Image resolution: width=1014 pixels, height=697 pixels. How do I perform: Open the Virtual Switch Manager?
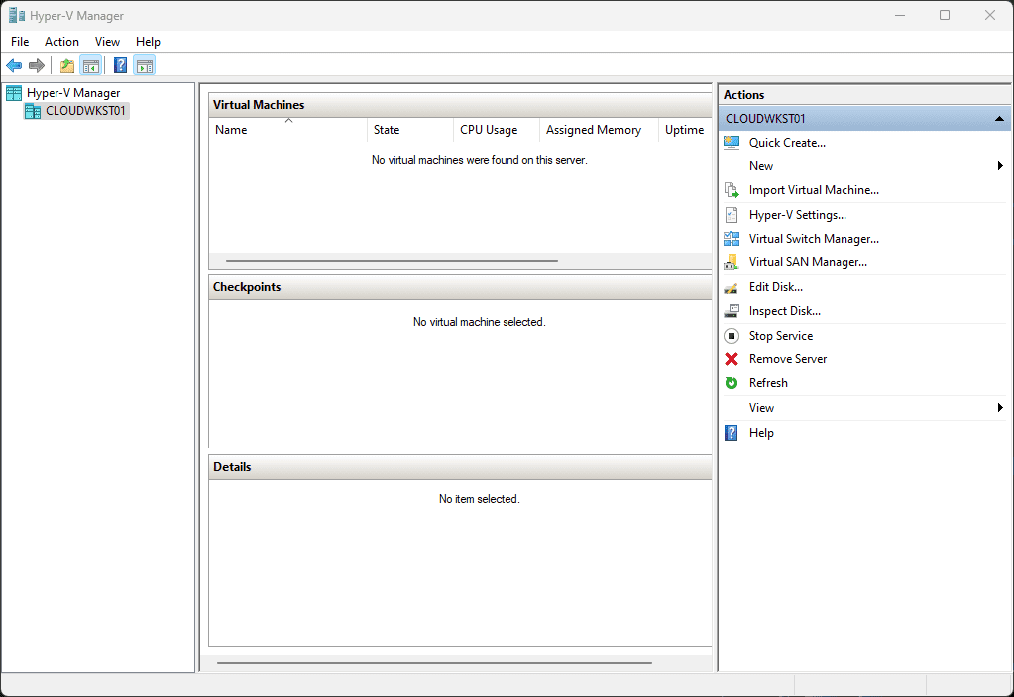tap(814, 238)
